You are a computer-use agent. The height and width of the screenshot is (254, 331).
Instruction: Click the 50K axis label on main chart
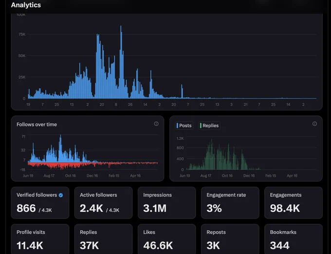22,55
